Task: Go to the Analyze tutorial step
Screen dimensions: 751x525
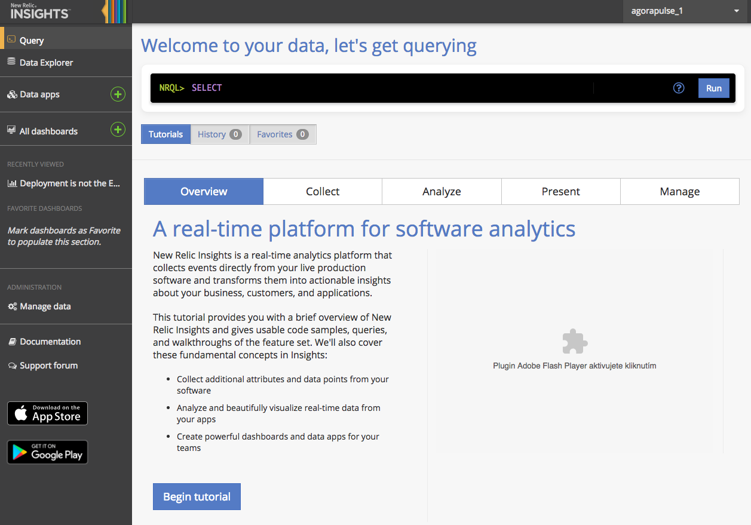Action: (442, 191)
